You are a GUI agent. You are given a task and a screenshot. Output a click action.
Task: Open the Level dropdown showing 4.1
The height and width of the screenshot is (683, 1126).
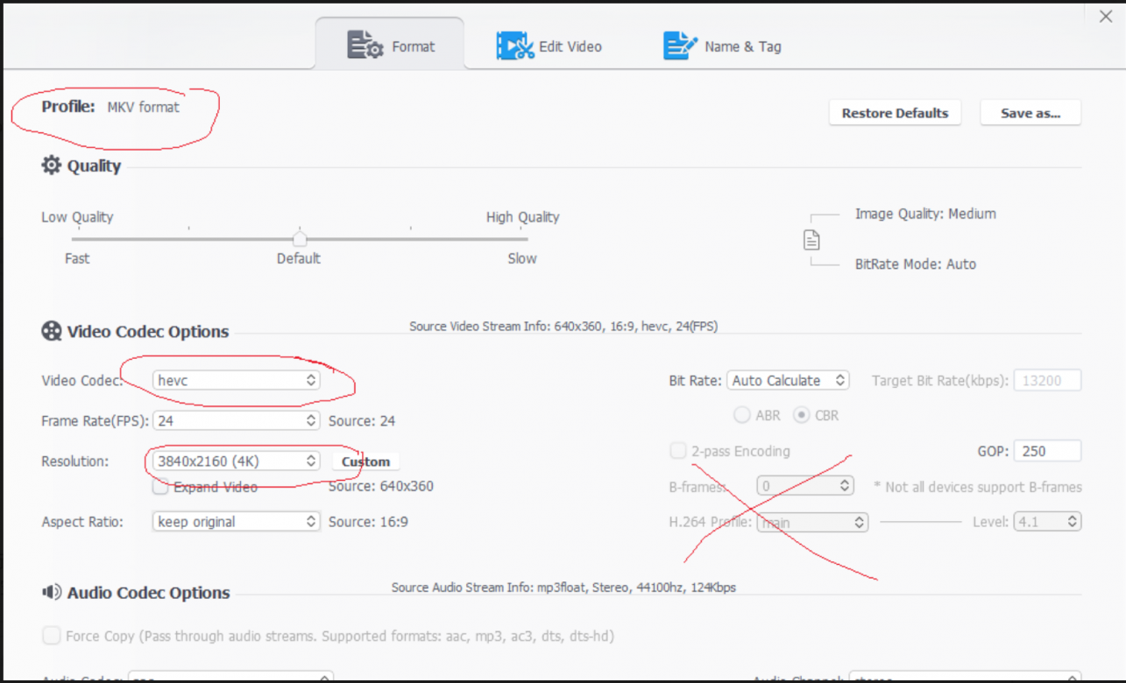1048,522
